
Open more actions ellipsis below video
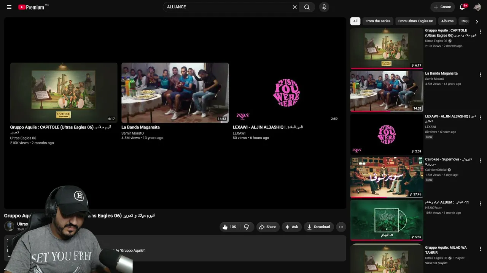tap(341, 227)
